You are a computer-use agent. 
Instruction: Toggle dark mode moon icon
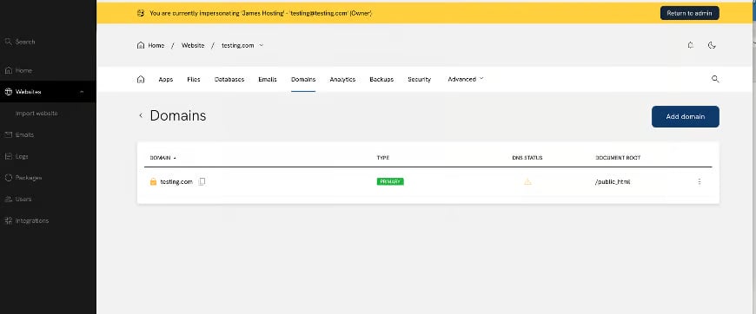coord(712,45)
